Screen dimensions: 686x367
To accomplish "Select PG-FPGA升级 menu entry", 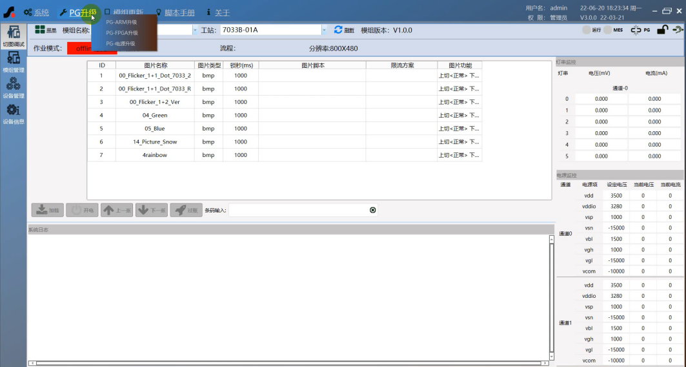I will [122, 32].
